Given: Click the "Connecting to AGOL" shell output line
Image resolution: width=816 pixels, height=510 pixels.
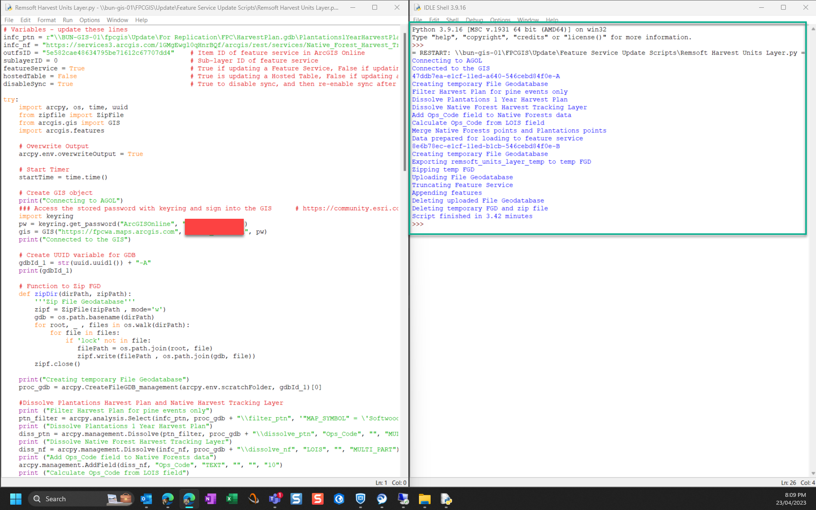Looking at the screenshot, I should coord(447,61).
